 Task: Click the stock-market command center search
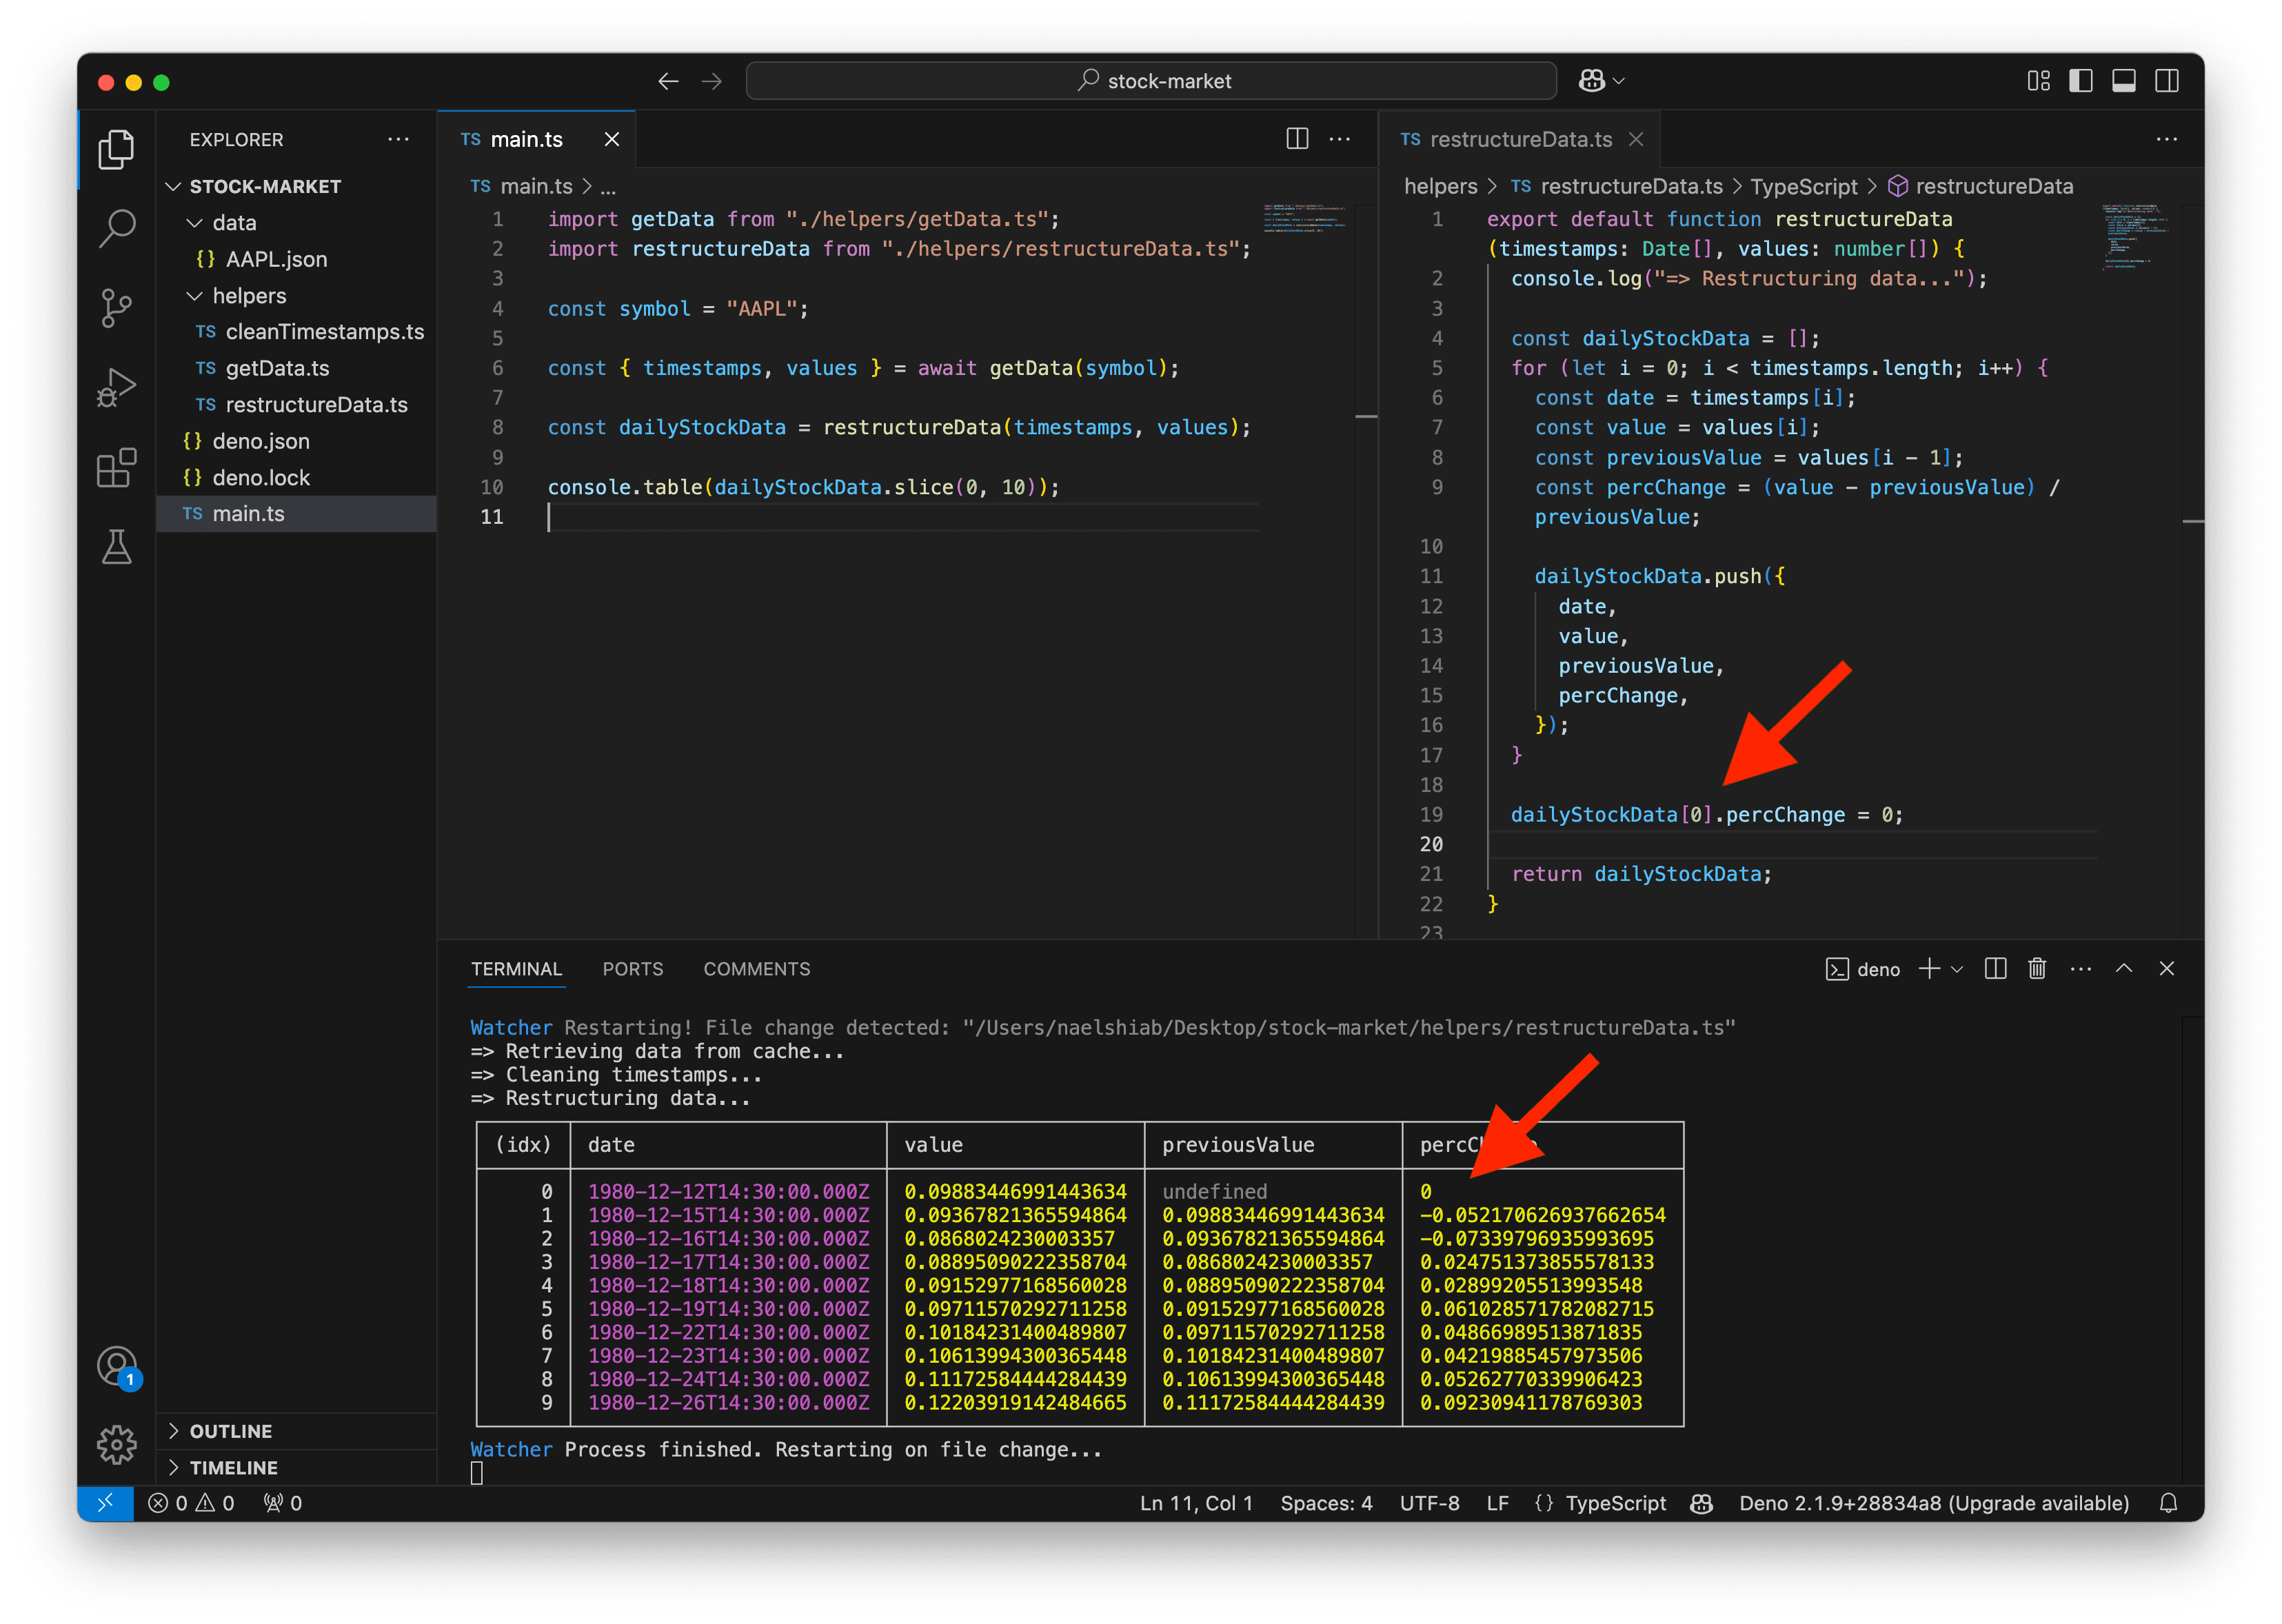[1151, 81]
